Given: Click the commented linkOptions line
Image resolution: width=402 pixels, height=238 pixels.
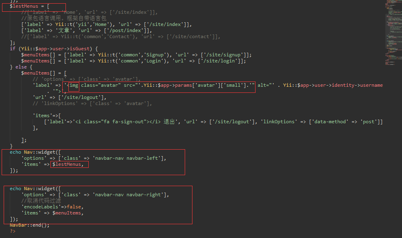Looking at the screenshot, I should click(x=92, y=104).
